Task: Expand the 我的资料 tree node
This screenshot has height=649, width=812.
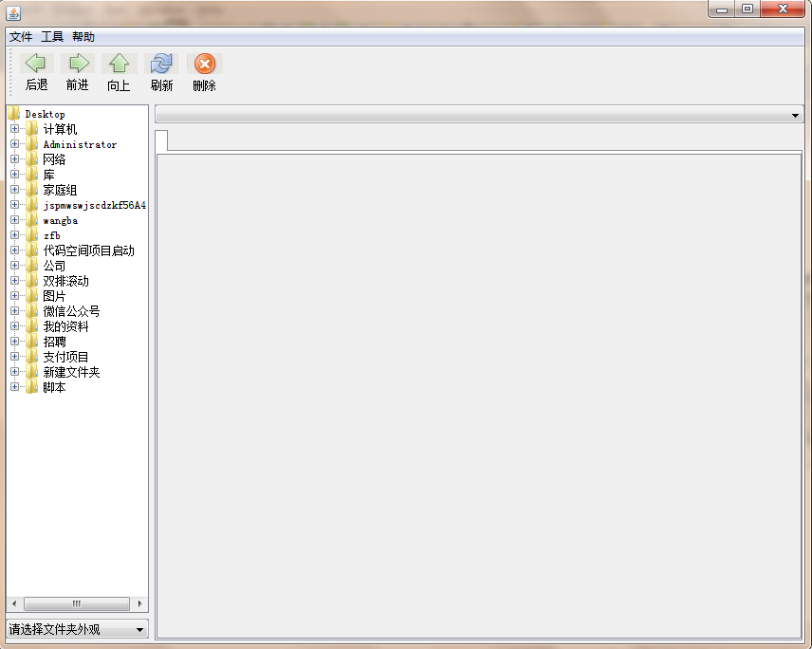Action: 14,325
